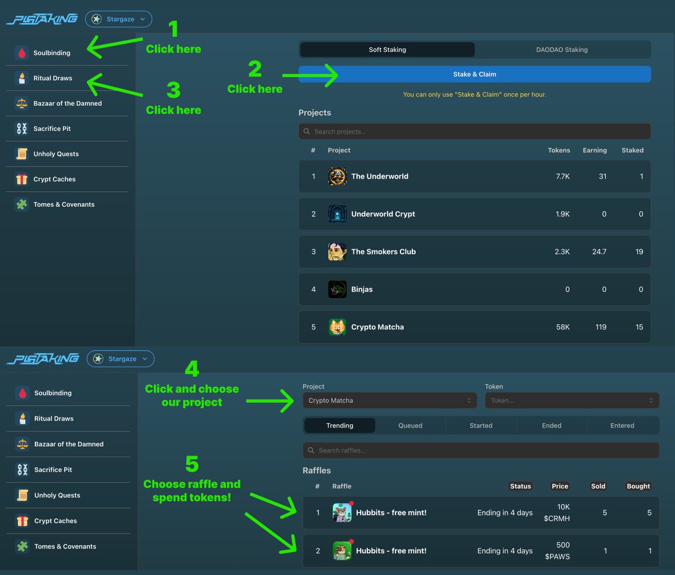Open Tomes & Covenants puzzle icon, Soft Staking screen

click(21, 205)
